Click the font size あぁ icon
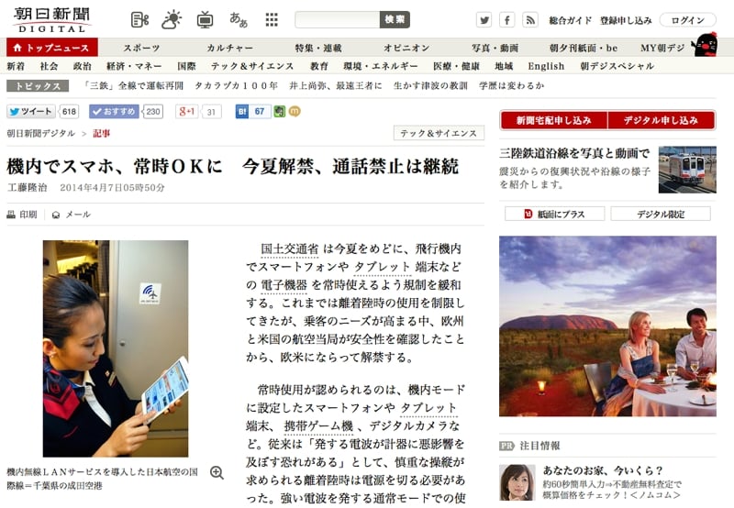This screenshot has width=734, height=508. pyautogui.click(x=239, y=19)
